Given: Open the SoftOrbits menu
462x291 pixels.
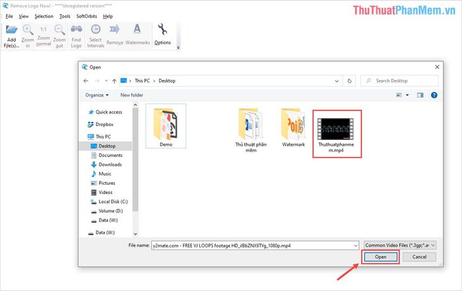Looking at the screenshot, I should (x=86, y=16).
